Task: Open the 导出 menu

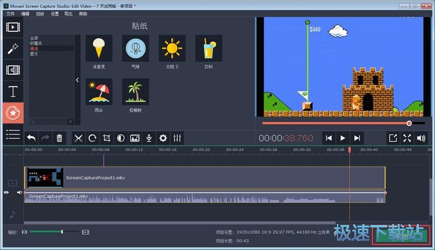Action: click(x=68, y=13)
